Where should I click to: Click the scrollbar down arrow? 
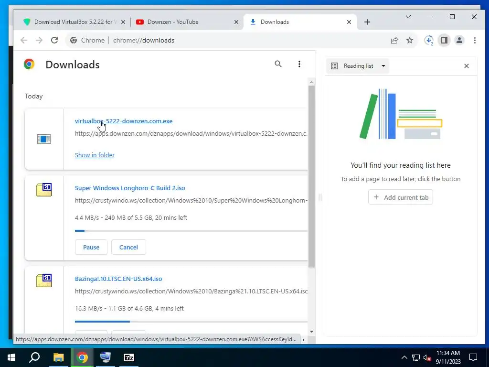(311, 332)
